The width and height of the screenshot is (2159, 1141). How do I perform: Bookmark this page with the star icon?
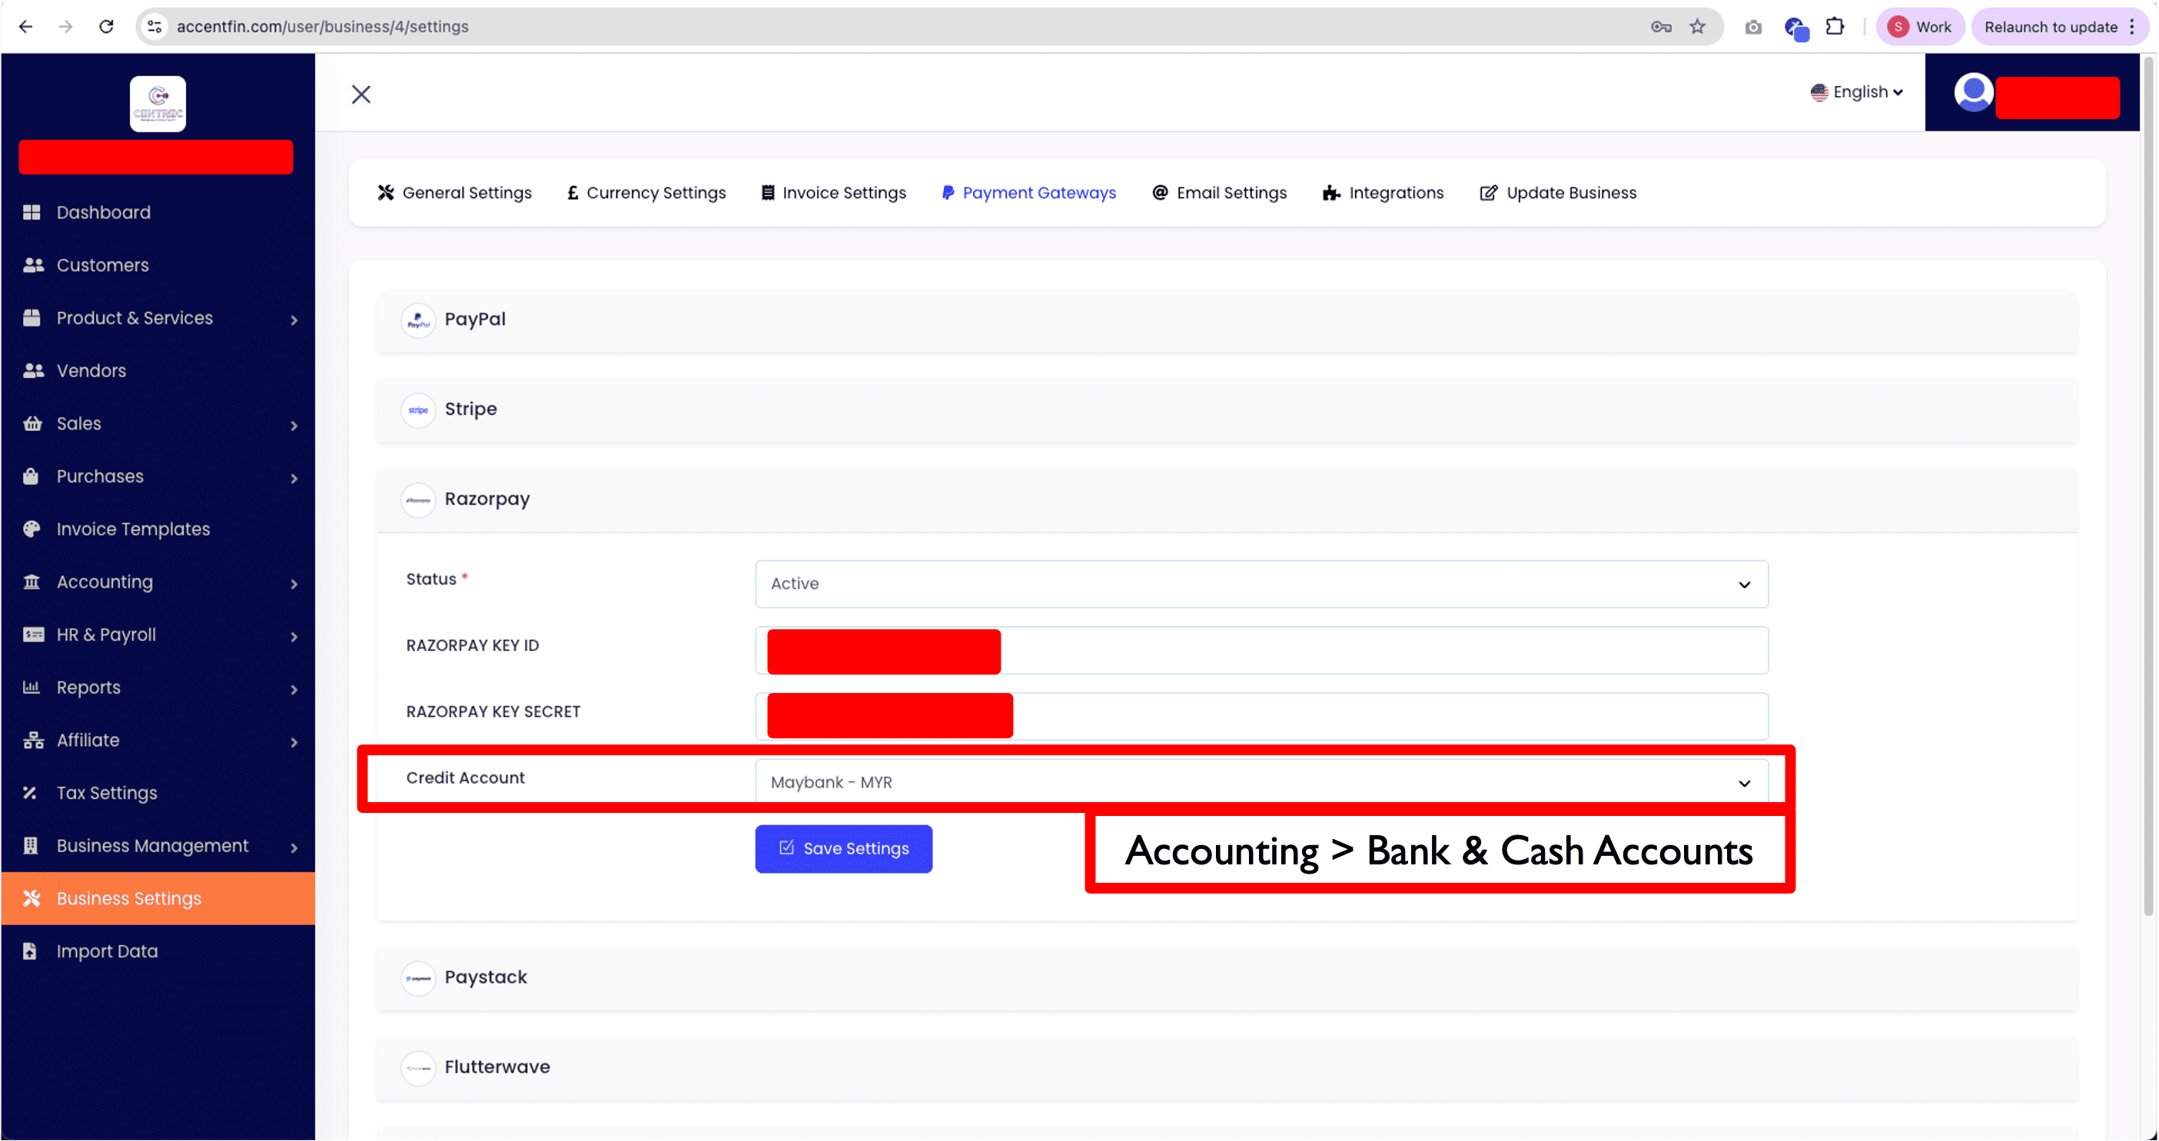[x=1696, y=27]
